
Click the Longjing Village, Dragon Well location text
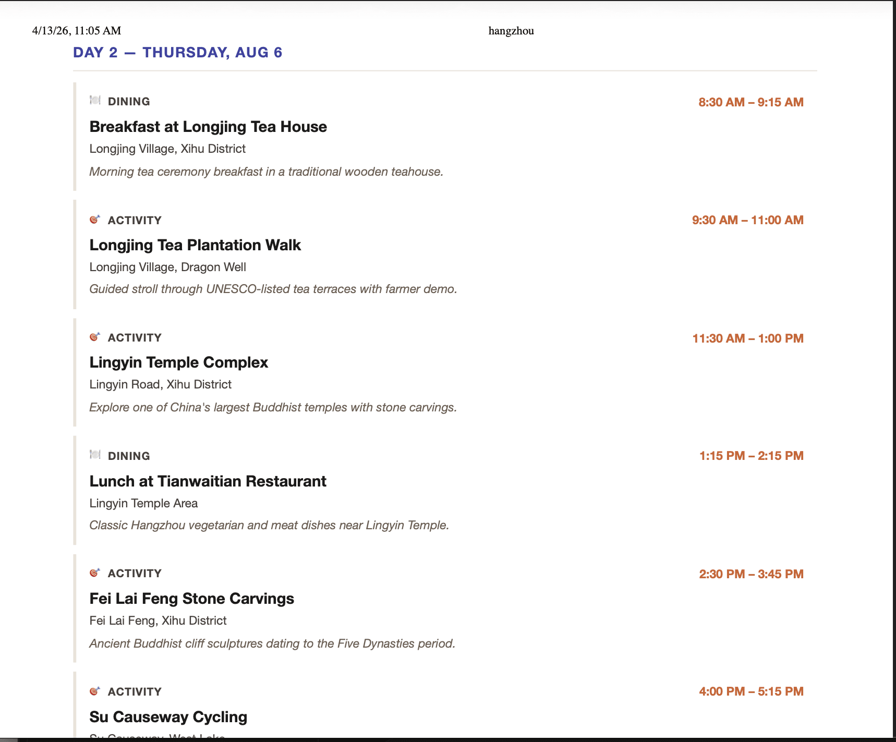tap(167, 266)
